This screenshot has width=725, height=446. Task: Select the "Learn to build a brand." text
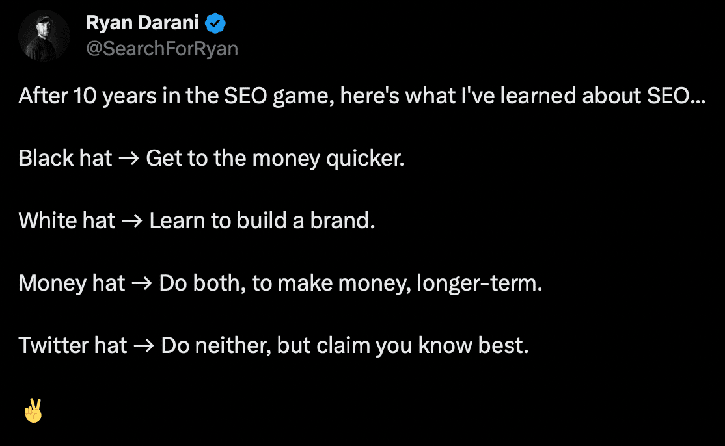pyautogui.click(x=262, y=220)
